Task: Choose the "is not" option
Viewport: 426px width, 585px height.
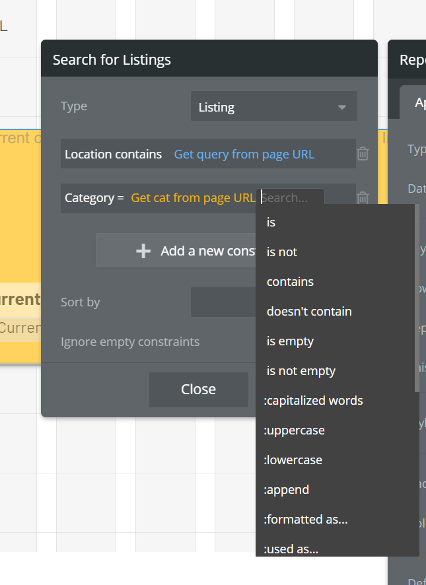Action: pos(282,252)
